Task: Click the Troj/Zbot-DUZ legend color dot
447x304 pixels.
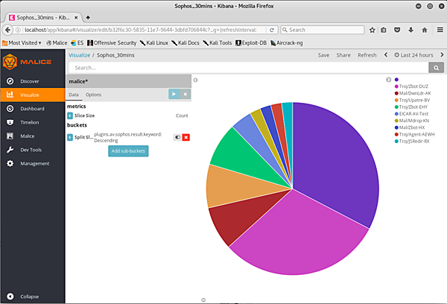Action: 396,86
